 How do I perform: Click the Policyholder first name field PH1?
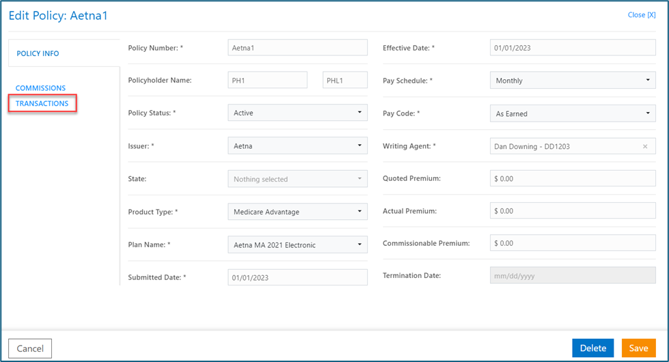267,81
